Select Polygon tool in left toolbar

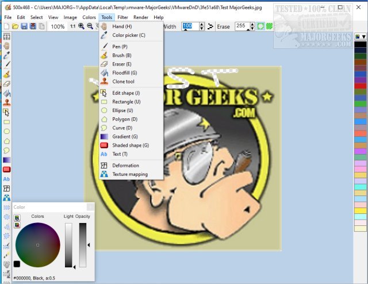[6, 141]
